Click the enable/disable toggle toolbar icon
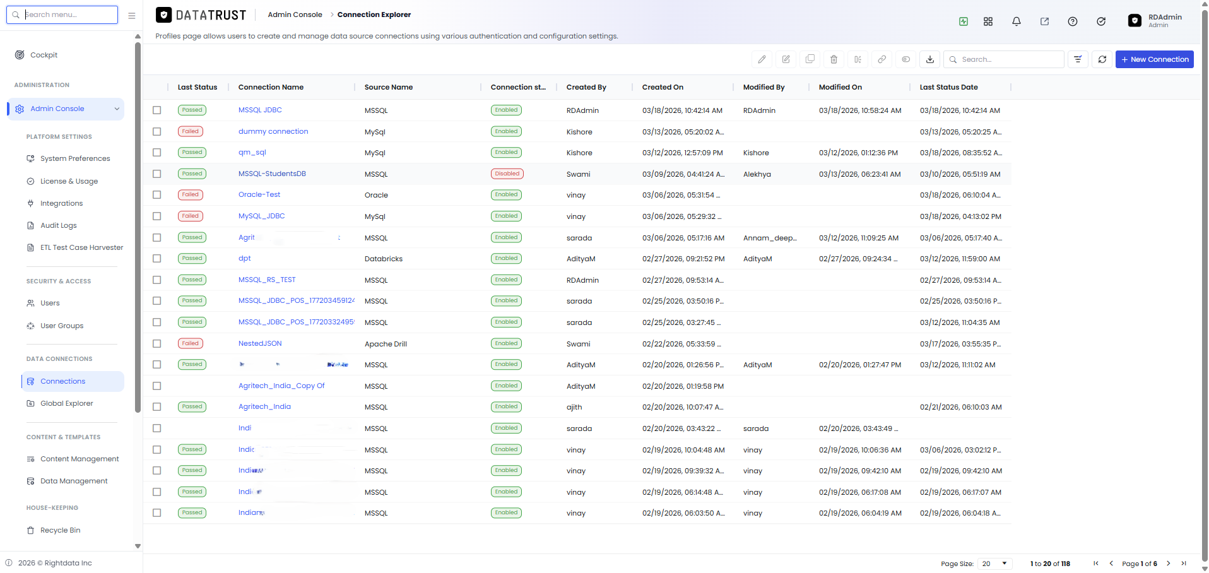The image size is (1209, 573). [905, 59]
